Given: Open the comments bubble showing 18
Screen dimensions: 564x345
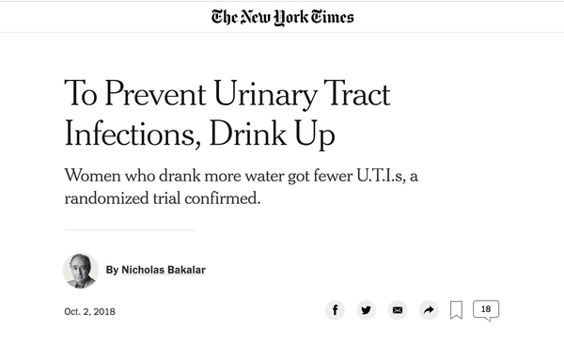Looking at the screenshot, I should [x=486, y=310].
